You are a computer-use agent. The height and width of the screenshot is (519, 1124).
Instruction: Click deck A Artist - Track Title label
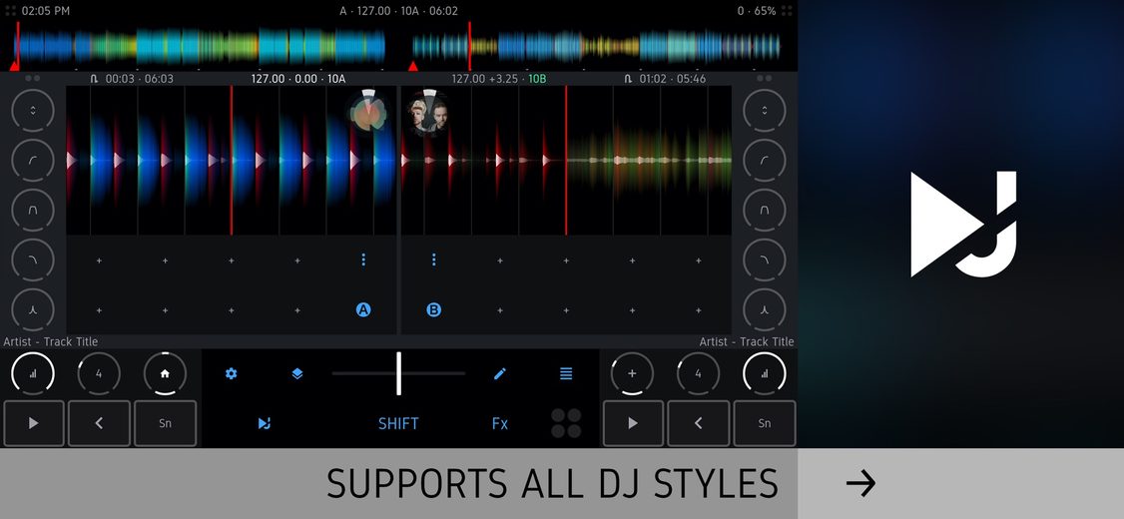click(50, 342)
